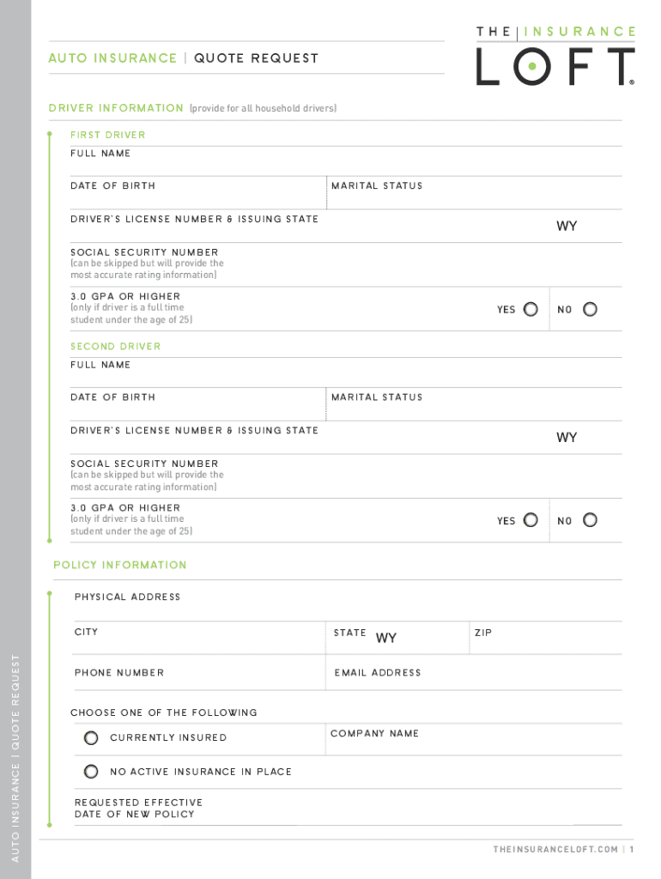The image size is (661, 879).
Task: Open the theinsuranceloft.com footer link
Action: coord(555,849)
